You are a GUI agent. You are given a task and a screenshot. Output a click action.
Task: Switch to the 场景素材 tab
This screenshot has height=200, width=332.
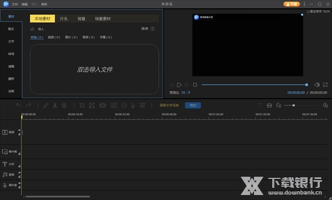(x=103, y=19)
